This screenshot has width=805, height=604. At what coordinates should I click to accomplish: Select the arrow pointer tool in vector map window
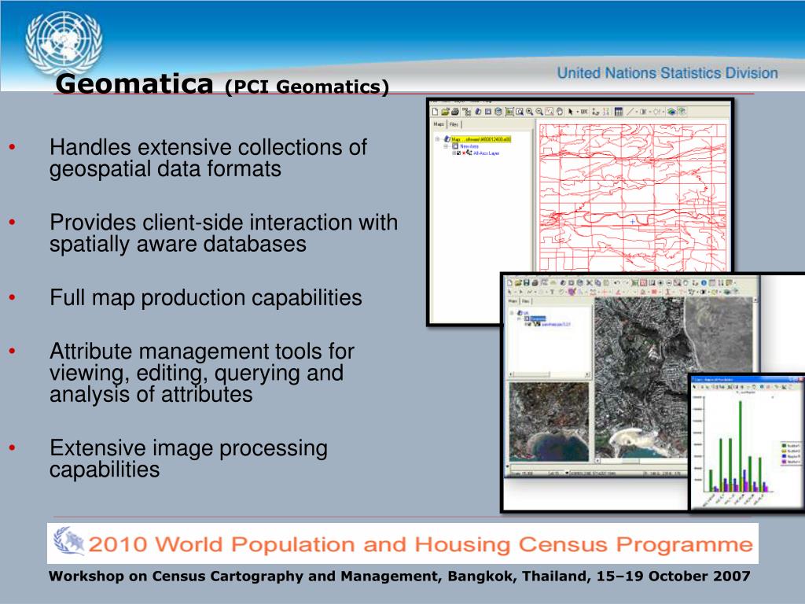(x=571, y=112)
